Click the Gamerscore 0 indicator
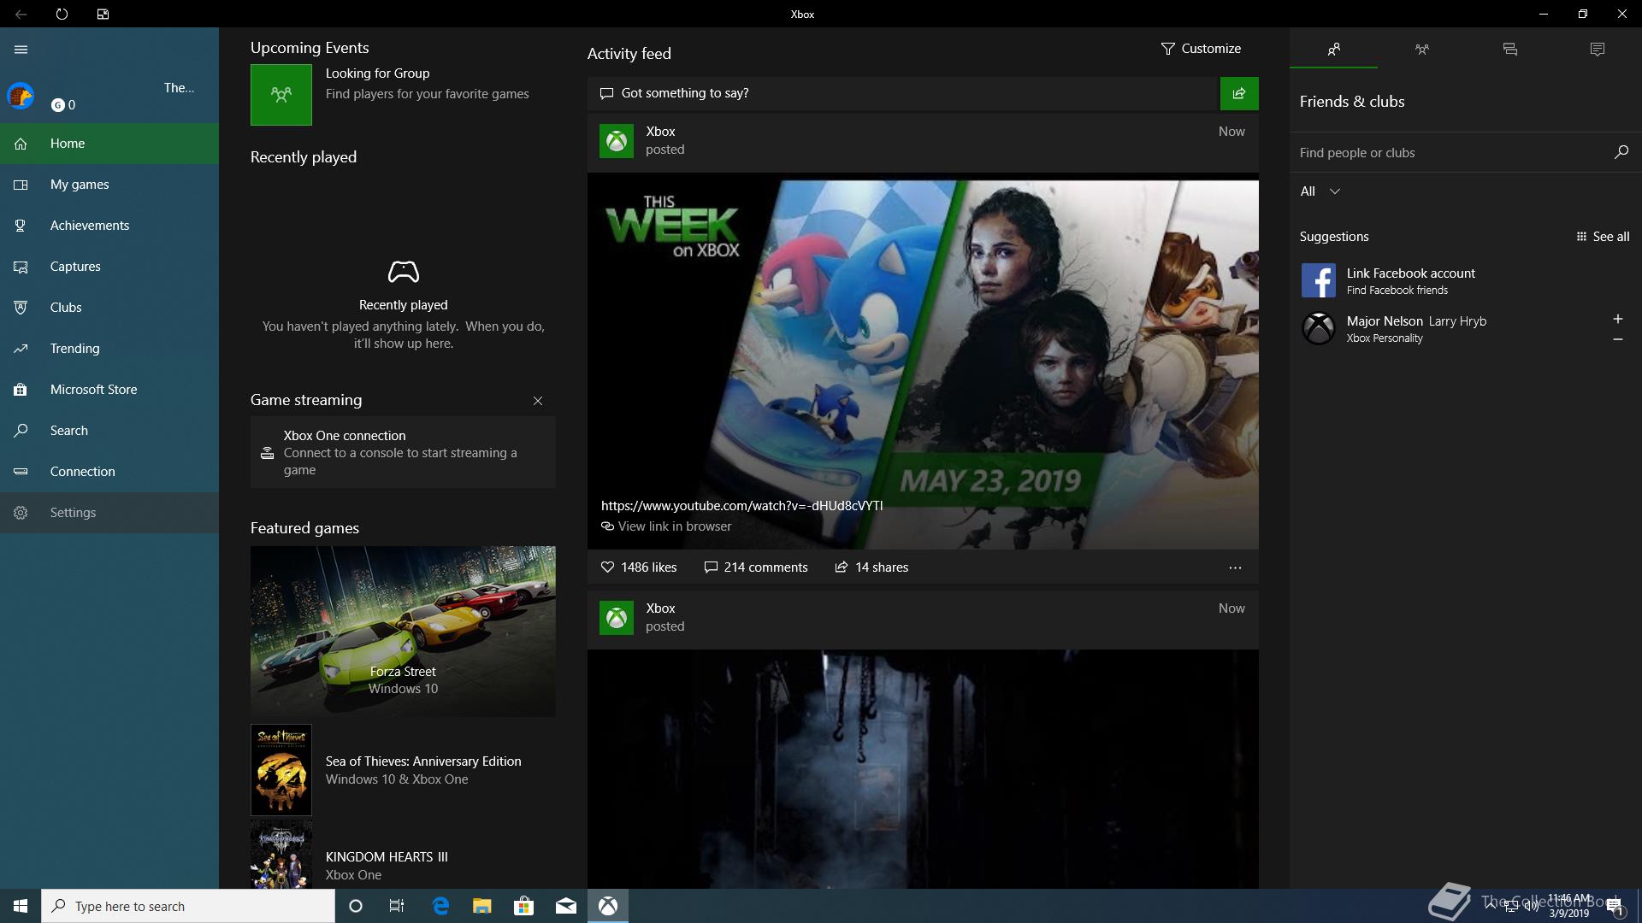Image resolution: width=1642 pixels, height=923 pixels. (63, 105)
